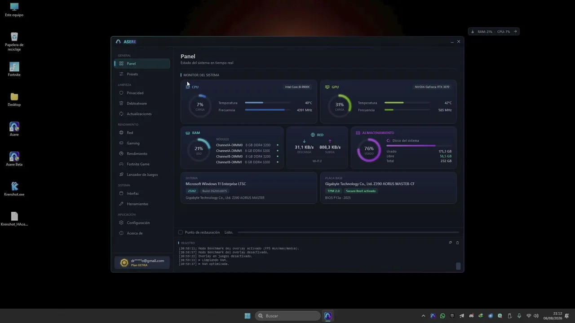Click the account button showing Plan ULTRA
575x323 pixels.
click(142, 263)
